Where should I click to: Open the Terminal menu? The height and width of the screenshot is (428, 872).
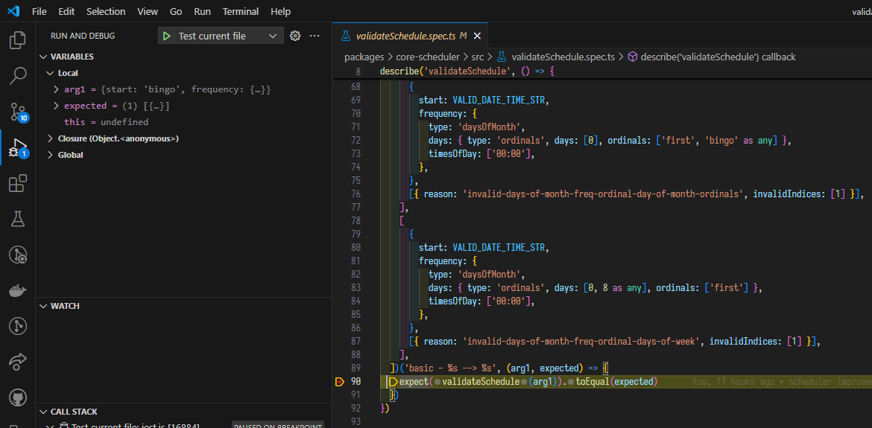coord(241,12)
